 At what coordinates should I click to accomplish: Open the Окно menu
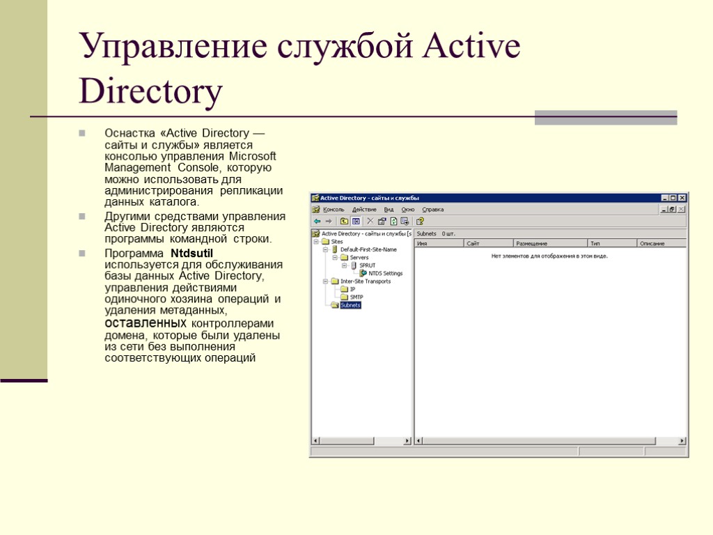[x=408, y=209]
